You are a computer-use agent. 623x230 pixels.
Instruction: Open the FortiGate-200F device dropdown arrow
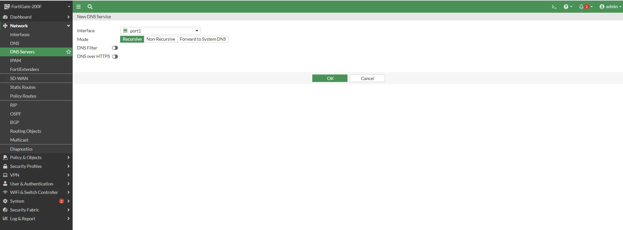point(69,7)
